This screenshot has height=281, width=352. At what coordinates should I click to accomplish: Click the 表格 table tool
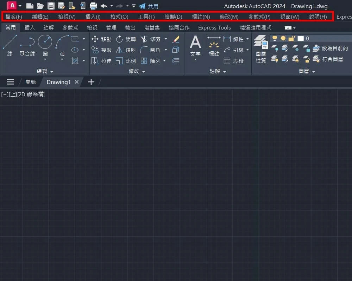click(x=233, y=61)
